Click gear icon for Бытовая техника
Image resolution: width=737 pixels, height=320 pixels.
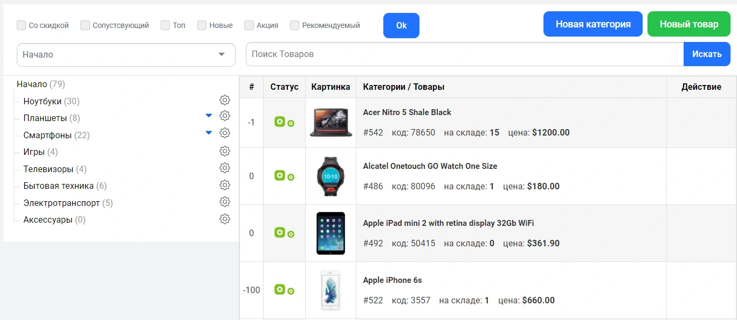(225, 185)
